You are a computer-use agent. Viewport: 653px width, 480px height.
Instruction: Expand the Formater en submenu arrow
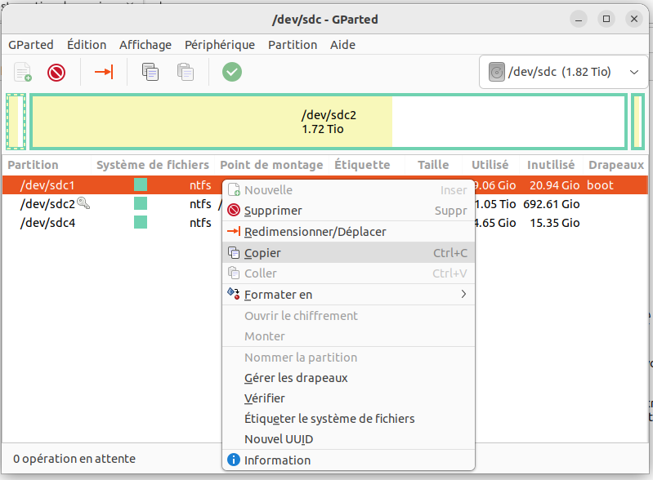coord(463,294)
